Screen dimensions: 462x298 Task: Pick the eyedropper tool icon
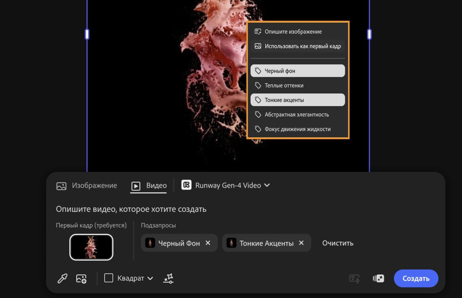[62, 278]
